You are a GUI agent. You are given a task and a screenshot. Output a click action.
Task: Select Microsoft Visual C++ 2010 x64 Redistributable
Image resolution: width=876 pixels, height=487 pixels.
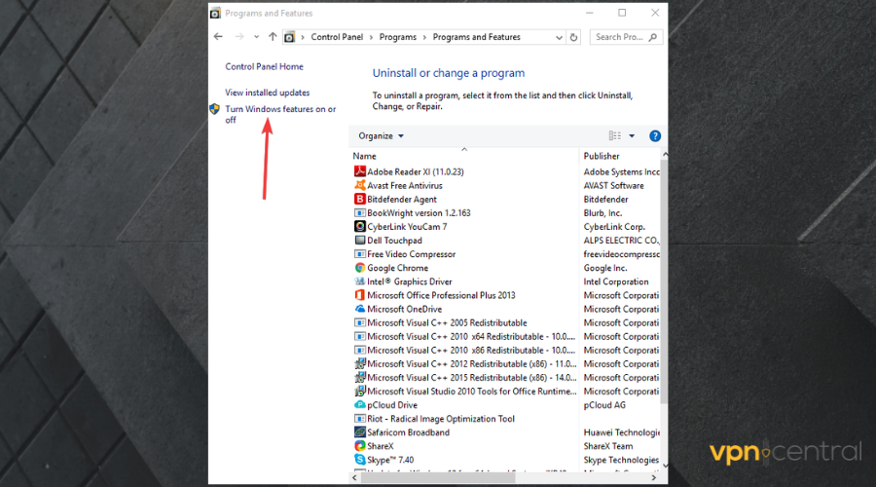pyautogui.click(x=463, y=337)
